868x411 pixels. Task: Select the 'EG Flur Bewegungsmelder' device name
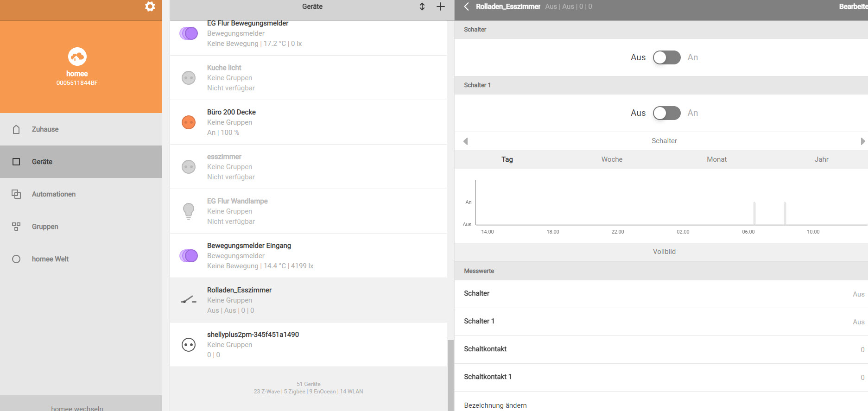247,23
